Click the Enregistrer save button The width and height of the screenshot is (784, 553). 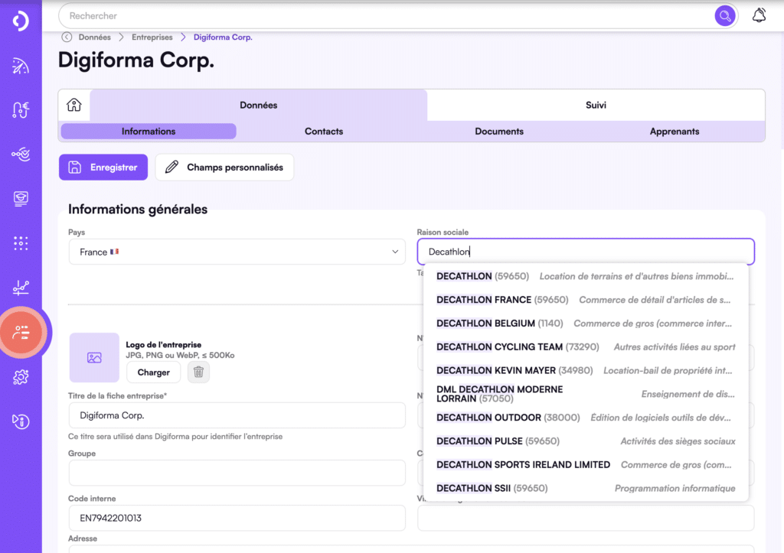coord(103,168)
